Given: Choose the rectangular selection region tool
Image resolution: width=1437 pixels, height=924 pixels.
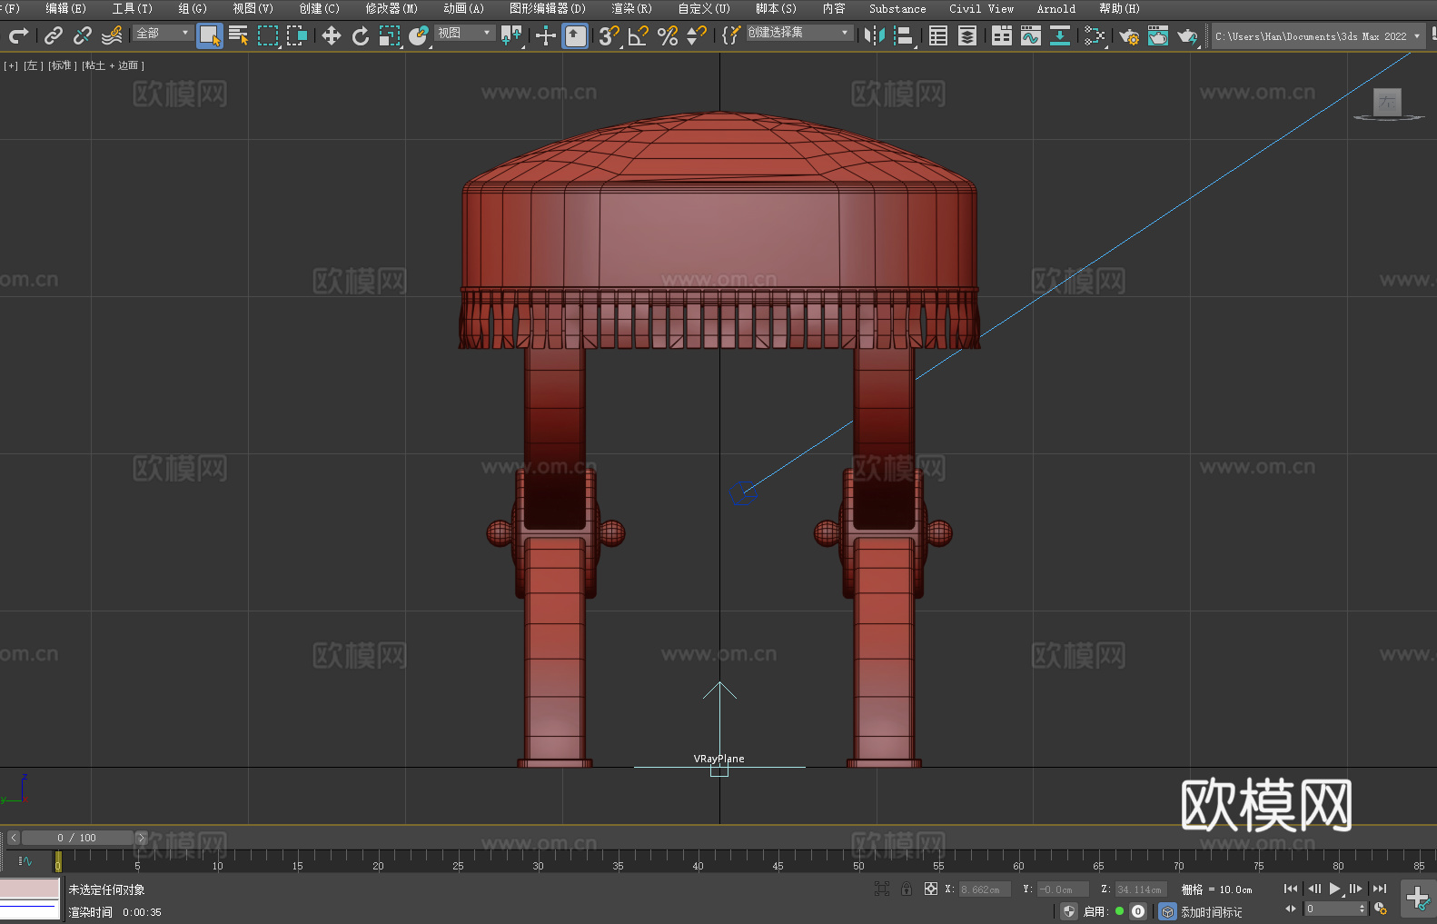Looking at the screenshot, I should (268, 35).
